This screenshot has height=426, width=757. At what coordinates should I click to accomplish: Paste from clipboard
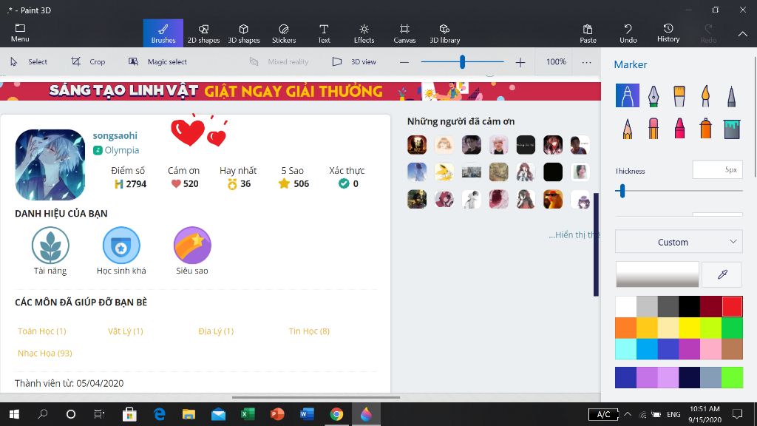pyautogui.click(x=588, y=33)
